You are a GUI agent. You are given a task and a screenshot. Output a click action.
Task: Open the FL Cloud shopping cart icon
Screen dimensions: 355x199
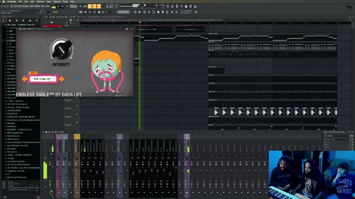176,12
